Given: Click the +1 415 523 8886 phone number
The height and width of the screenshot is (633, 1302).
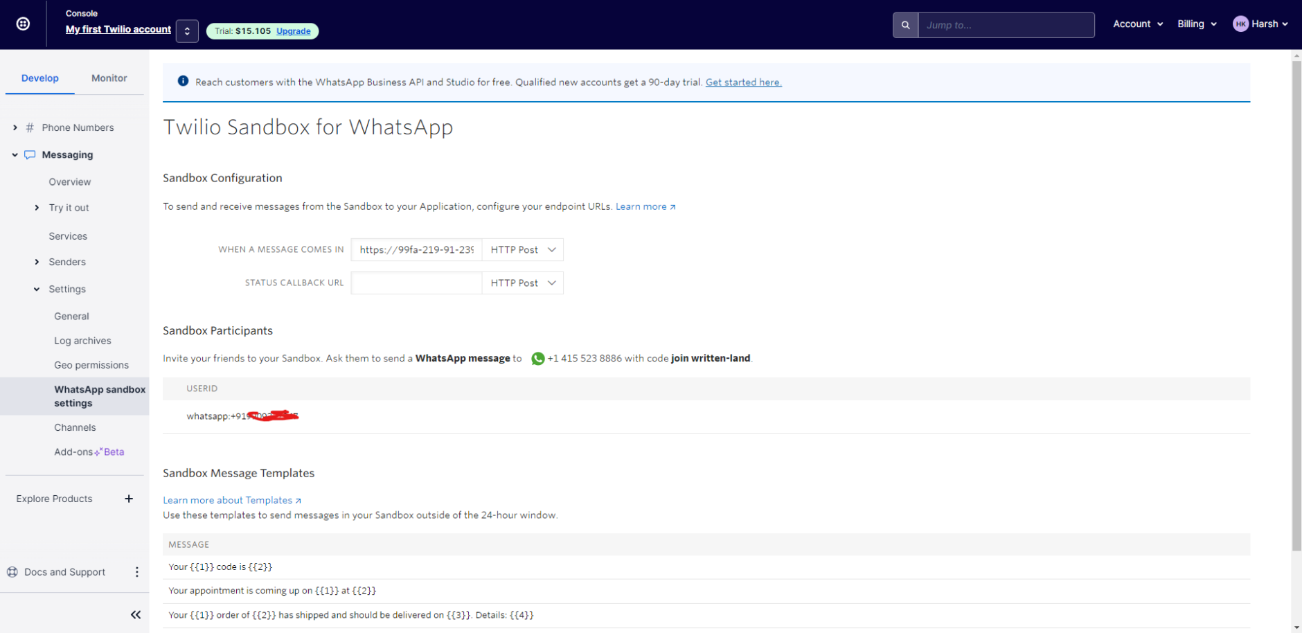Looking at the screenshot, I should point(585,358).
